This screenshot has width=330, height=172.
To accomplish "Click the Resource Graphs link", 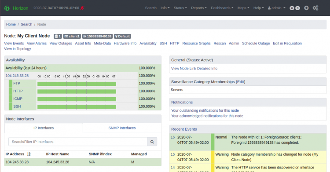I will [196, 44].
